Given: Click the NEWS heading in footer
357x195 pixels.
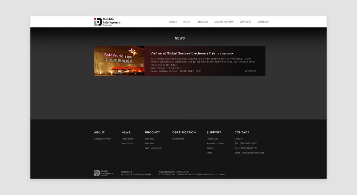Looking at the screenshot, I should [126, 132].
